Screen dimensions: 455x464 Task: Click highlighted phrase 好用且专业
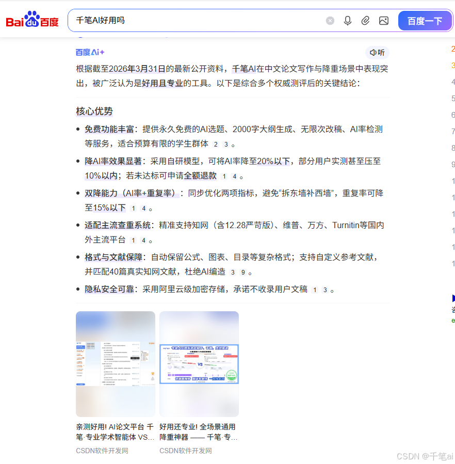163,83
